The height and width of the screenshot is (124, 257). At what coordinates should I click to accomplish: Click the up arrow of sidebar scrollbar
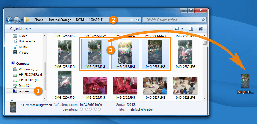coord(45,35)
